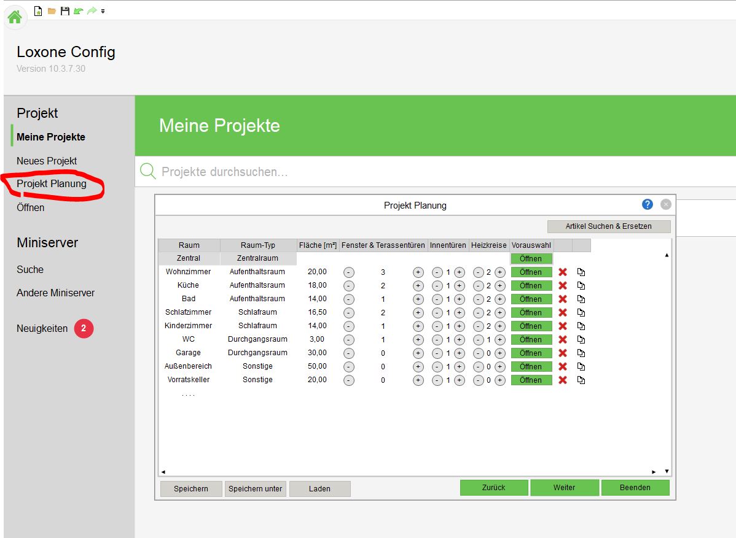Click the red Neuigkeiten badge showing 2

click(84, 329)
